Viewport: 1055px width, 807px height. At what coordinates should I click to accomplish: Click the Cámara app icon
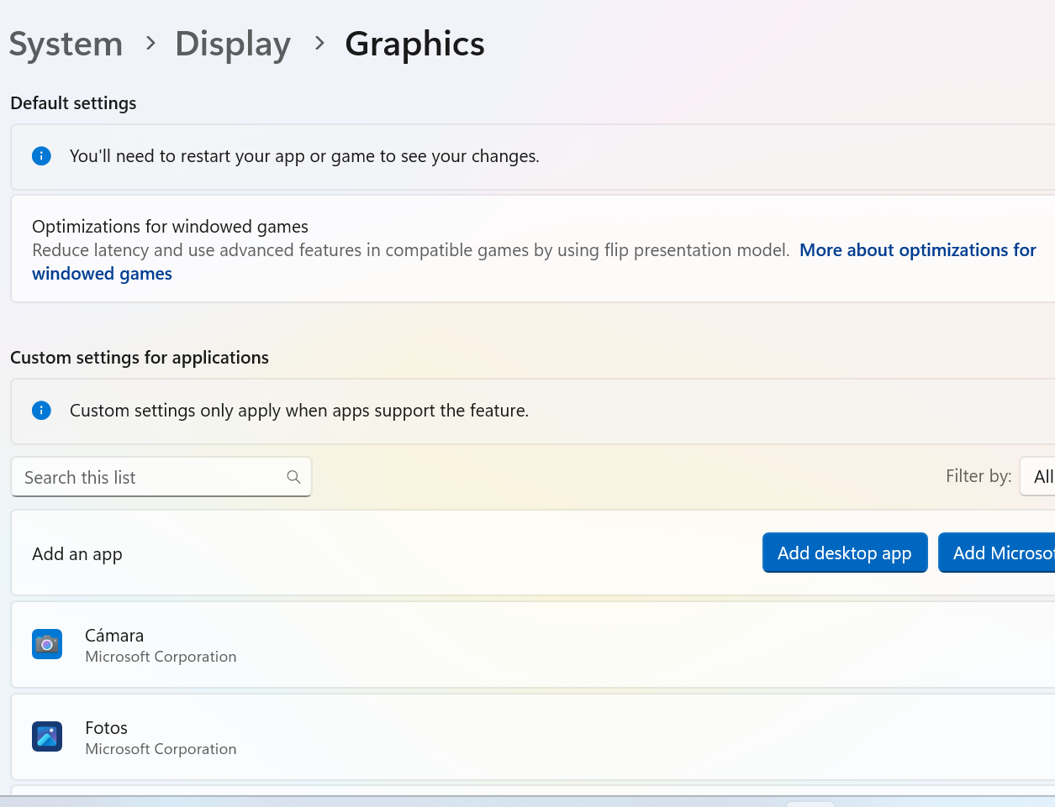(x=46, y=644)
